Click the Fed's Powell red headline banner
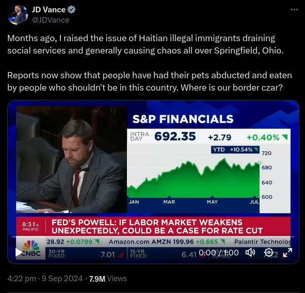 [153, 227]
